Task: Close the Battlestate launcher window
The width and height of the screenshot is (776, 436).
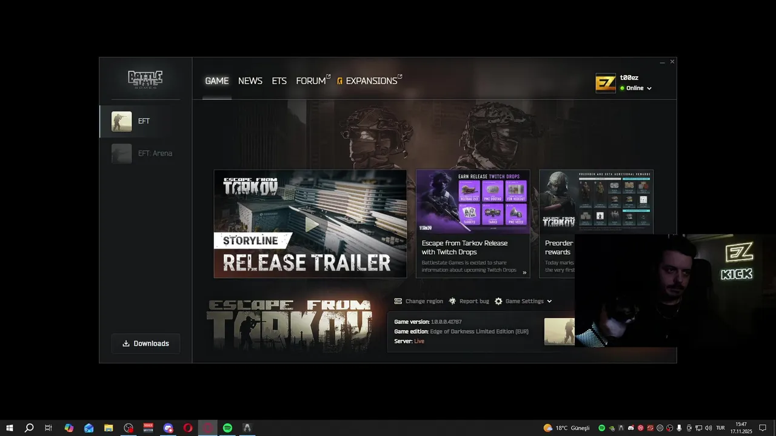Action: [x=672, y=62]
